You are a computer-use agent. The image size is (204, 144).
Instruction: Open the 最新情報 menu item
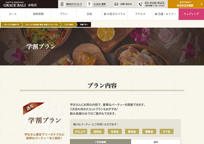pyautogui.click(x=38, y=14)
